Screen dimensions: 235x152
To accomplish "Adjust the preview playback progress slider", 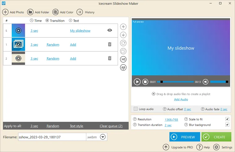I will click(175, 82).
